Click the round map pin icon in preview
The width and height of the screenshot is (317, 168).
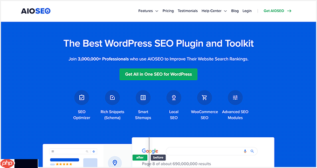coord(115,162)
